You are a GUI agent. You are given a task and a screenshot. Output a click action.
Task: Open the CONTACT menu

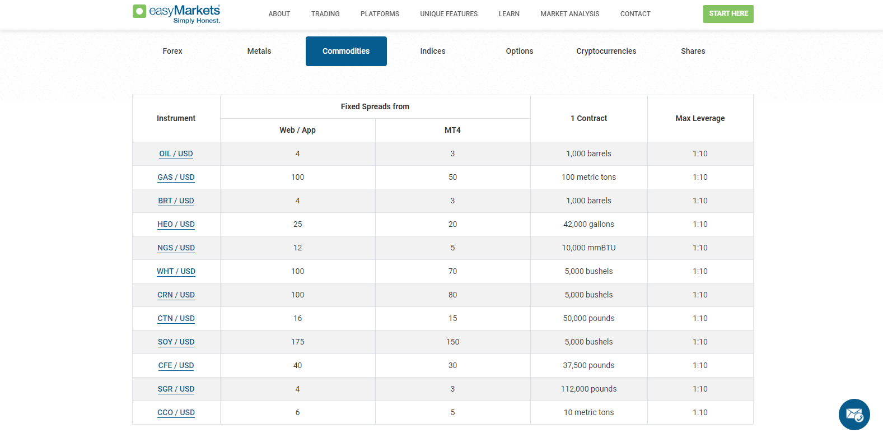coord(636,14)
